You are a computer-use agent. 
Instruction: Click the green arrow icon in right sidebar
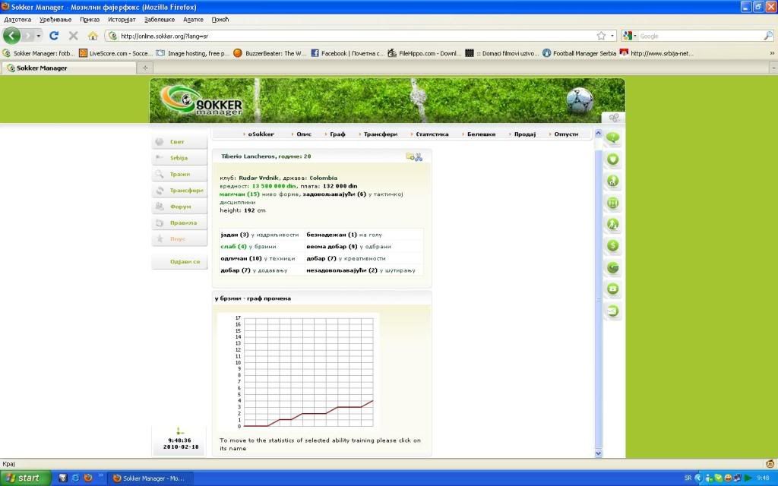click(613, 267)
